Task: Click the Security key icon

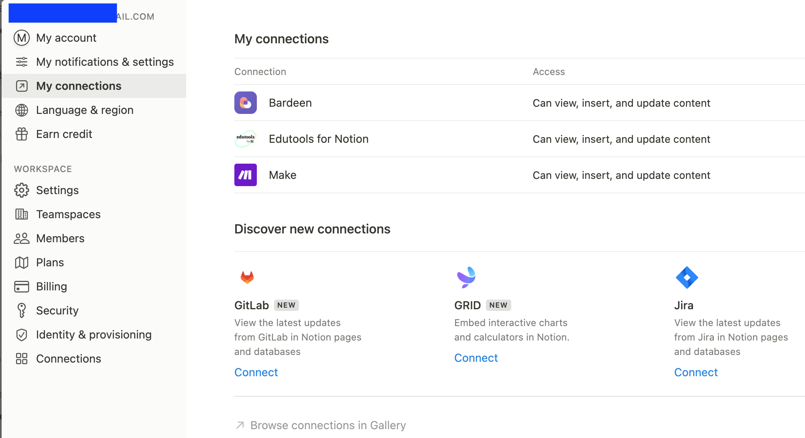Action: pyautogui.click(x=22, y=310)
